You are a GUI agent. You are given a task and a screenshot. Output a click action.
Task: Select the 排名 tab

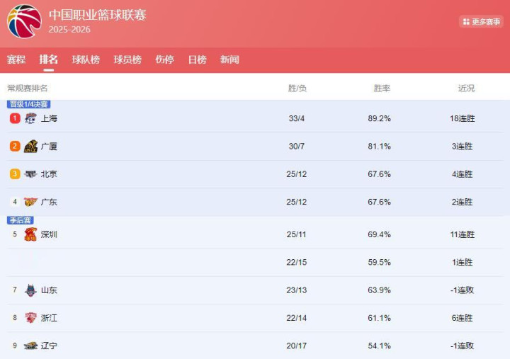pos(49,59)
